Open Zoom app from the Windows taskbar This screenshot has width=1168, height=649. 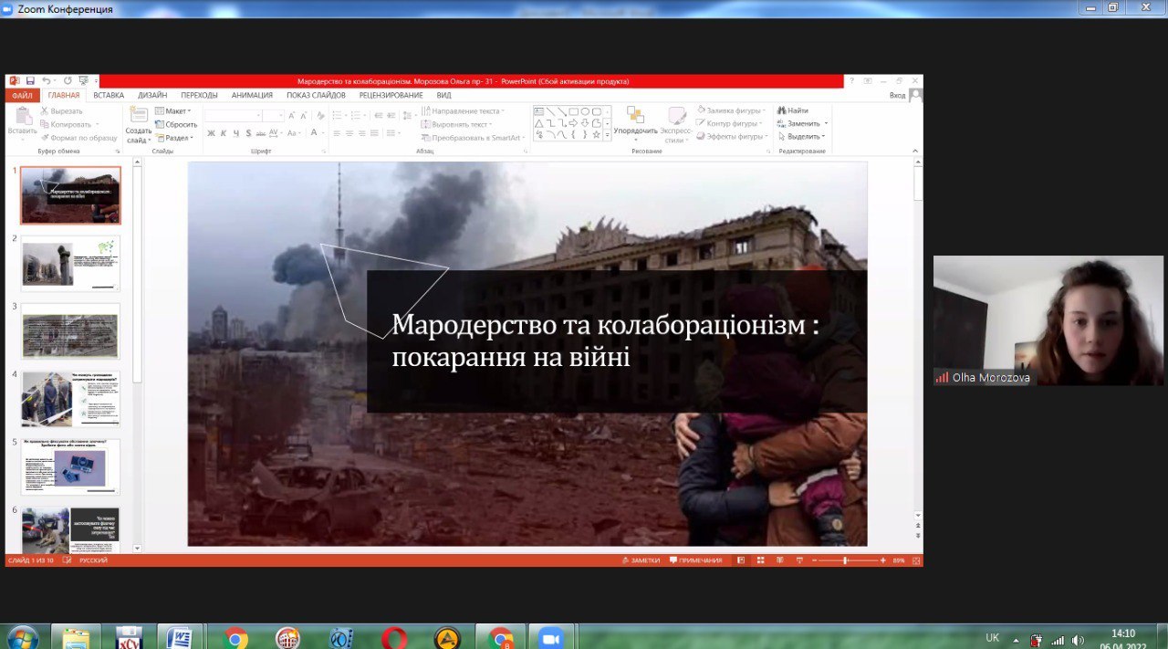(548, 637)
